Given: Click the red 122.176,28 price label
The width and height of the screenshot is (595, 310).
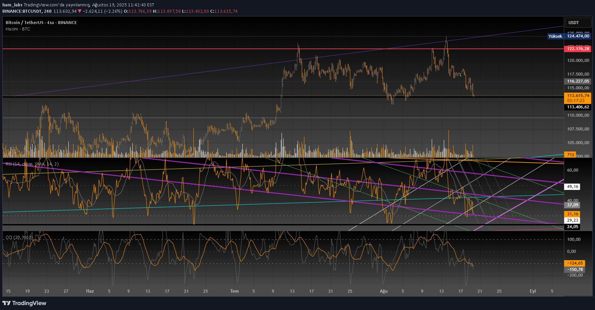Looking at the screenshot, I should coord(578,49).
